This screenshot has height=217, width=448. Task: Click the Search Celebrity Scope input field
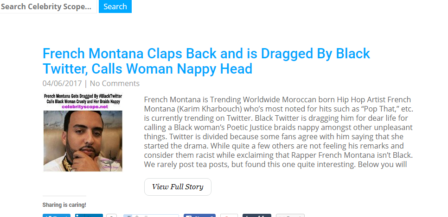(x=48, y=6)
